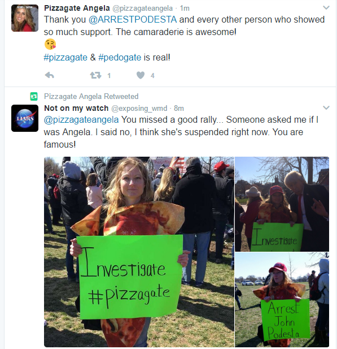Open Pizzagate Angela's profile avatar
The width and height of the screenshot is (337, 349).
point(25,18)
